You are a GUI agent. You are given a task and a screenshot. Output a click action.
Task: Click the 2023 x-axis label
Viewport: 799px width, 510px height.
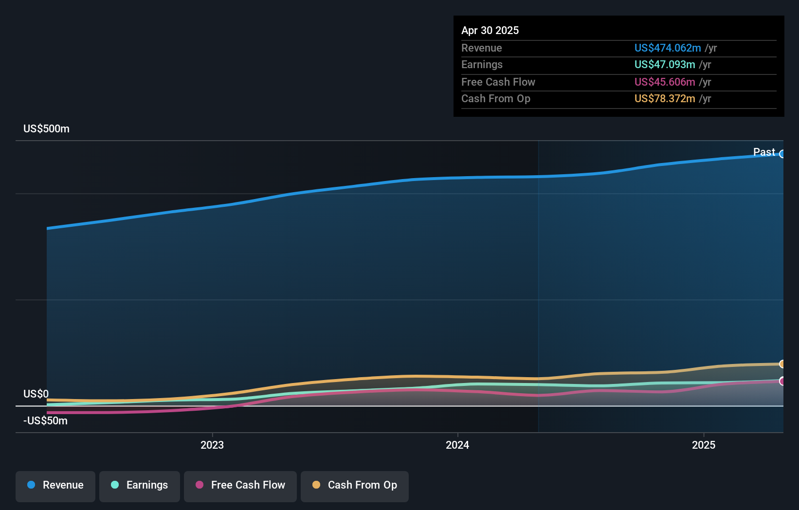[x=212, y=445]
